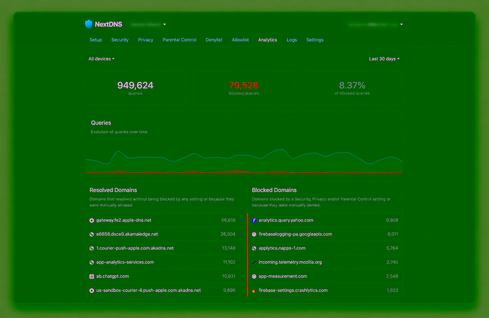Screen dimensions: 489x318
Task: Click globe icon beside app-analytics-services.com
Action: 92,262
